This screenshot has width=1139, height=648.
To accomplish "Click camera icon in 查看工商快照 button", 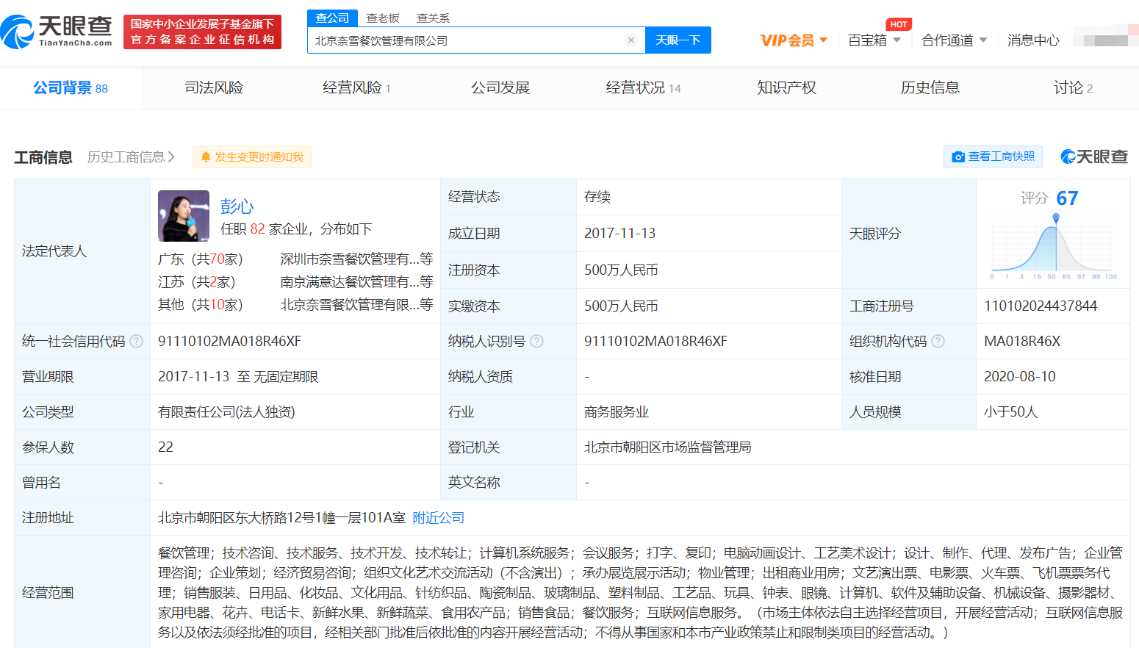I will coord(958,157).
